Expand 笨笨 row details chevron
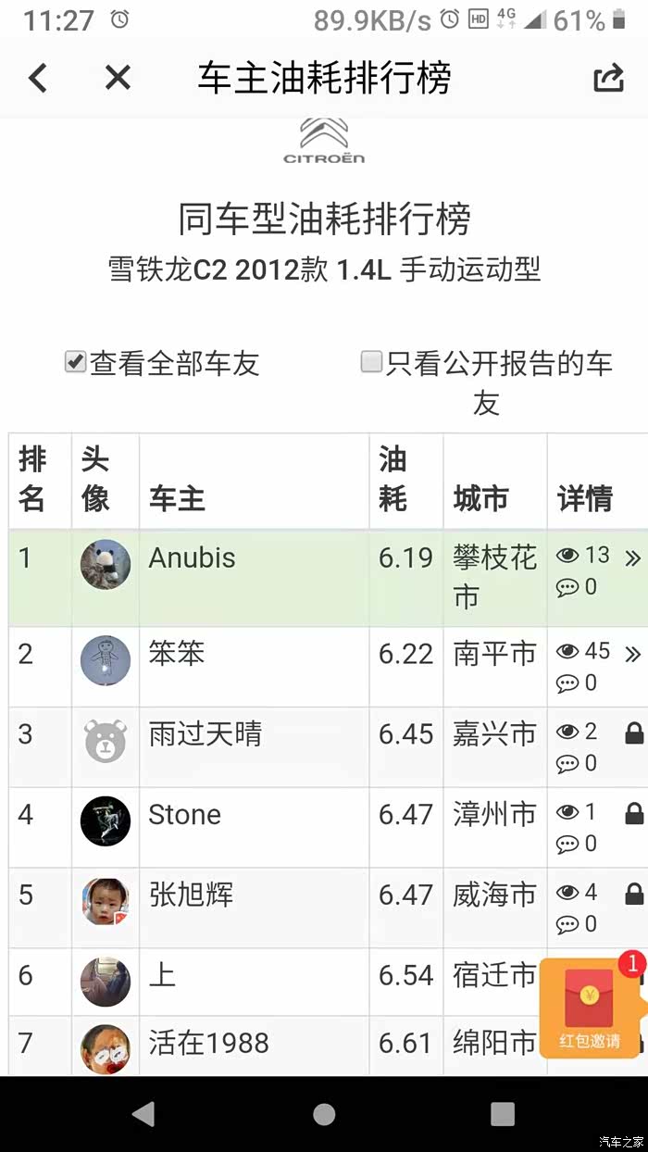This screenshot has height=1152, width=648. (x=632, y=655)
